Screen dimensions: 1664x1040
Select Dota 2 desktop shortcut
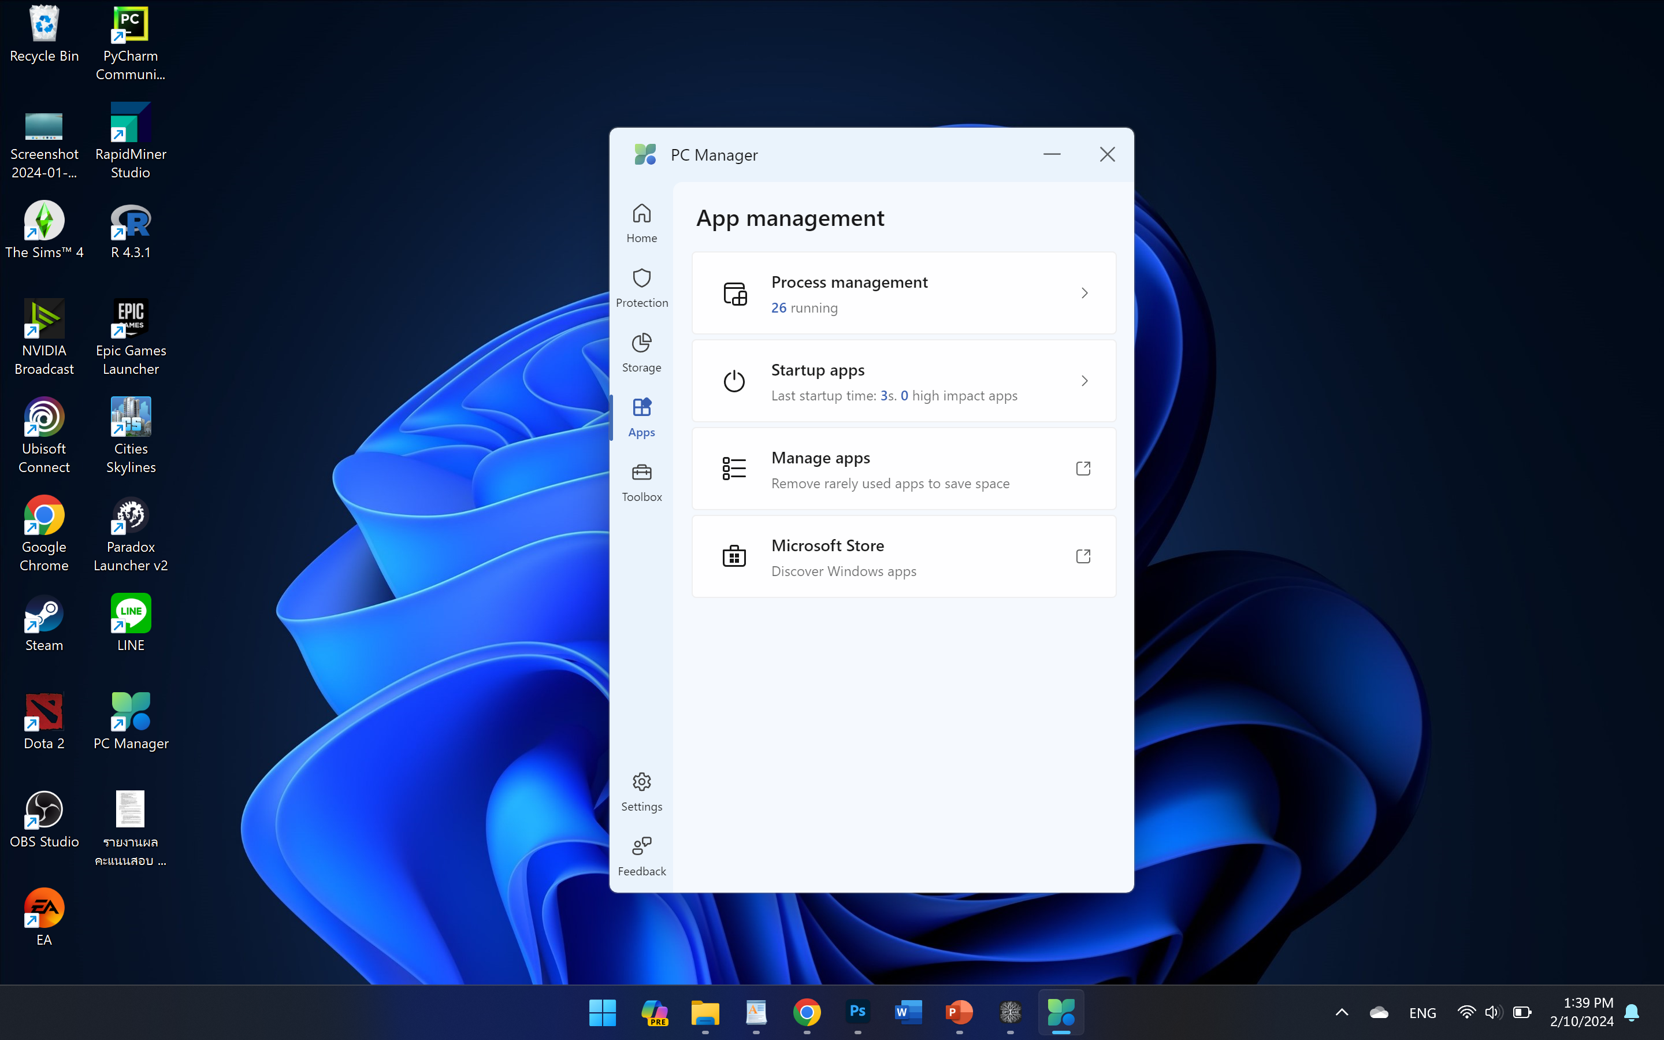click(44, 722)
